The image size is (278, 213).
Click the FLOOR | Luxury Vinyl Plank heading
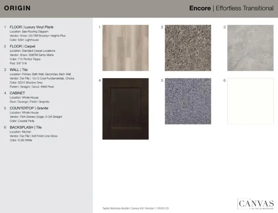[x=32, y=27]
